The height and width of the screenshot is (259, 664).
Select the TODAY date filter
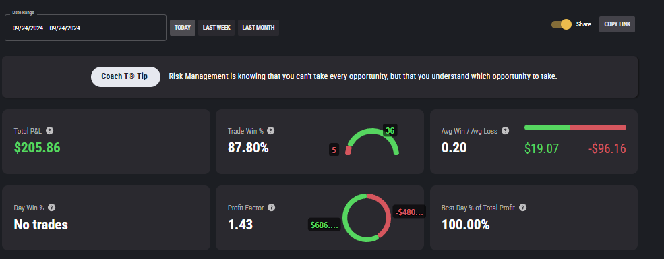(183, 28)
